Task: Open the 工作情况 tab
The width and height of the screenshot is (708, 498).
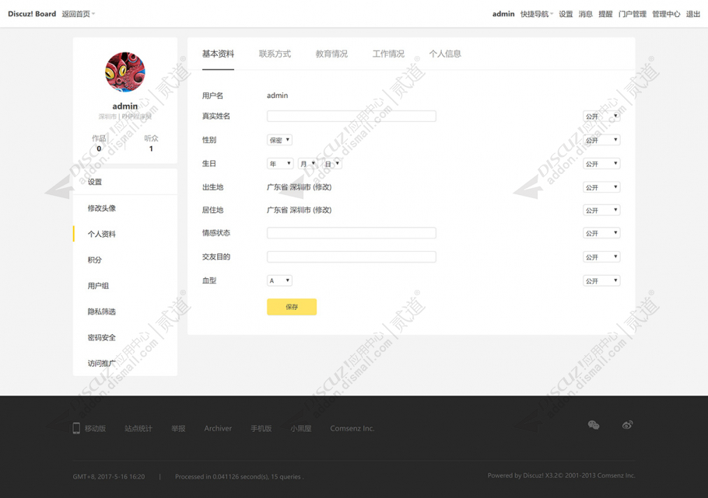Action: 388,54
